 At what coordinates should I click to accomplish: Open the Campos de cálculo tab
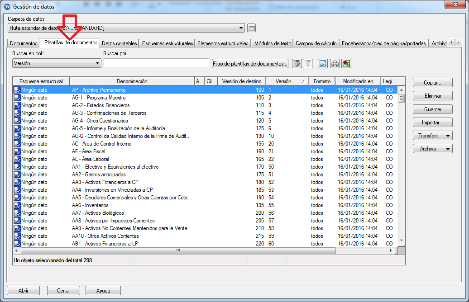pyautogui.click(x=316, y=43)
